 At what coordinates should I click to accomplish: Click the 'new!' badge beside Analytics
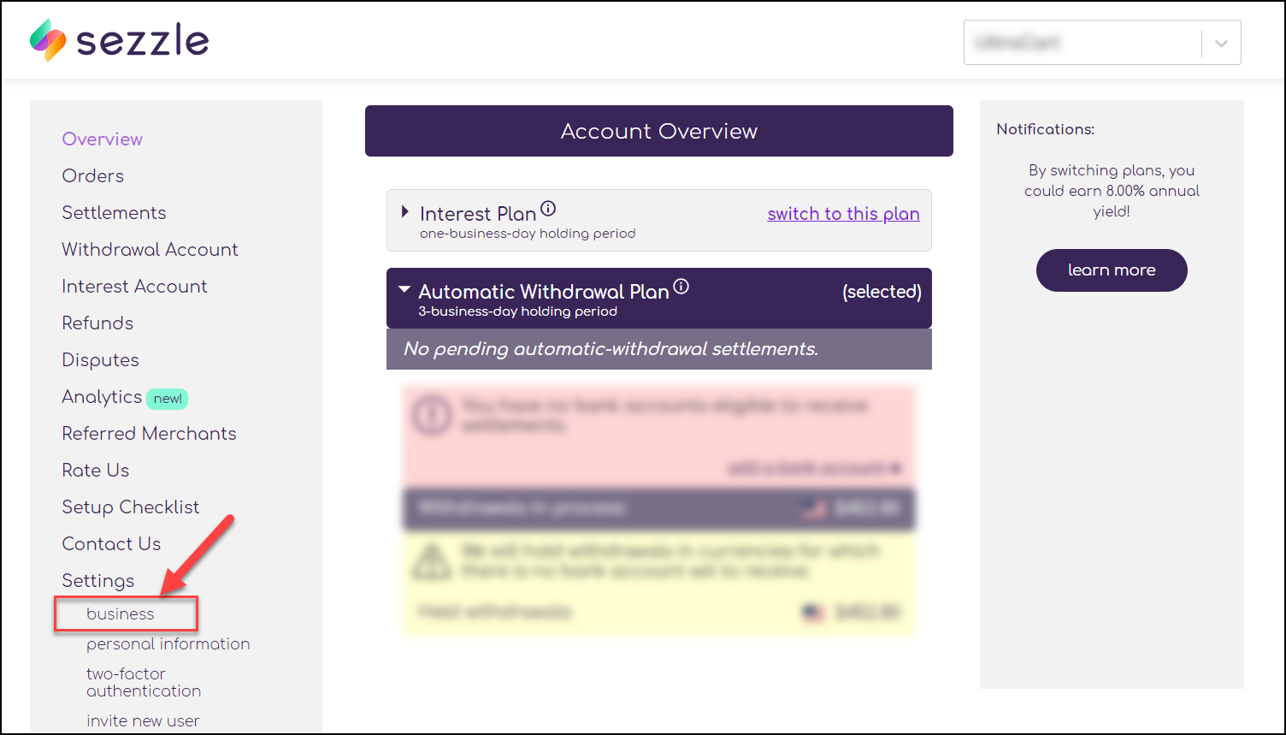(x=167, y=398)
